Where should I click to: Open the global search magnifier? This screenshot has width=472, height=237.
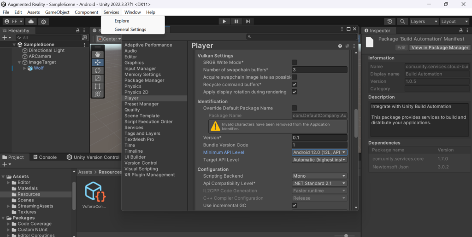402,22
